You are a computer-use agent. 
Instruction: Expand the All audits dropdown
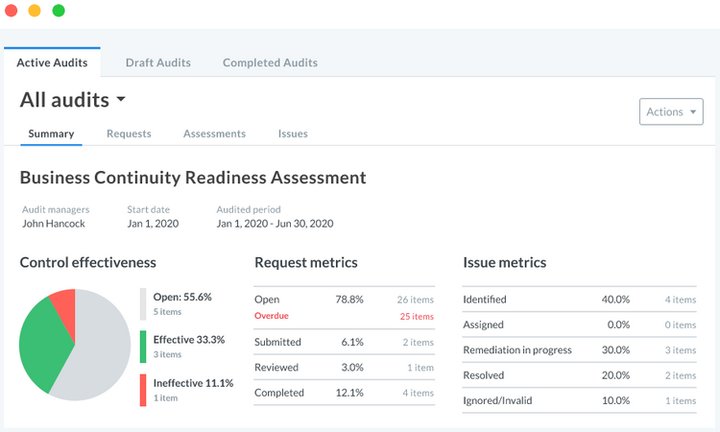pos(73,100)
